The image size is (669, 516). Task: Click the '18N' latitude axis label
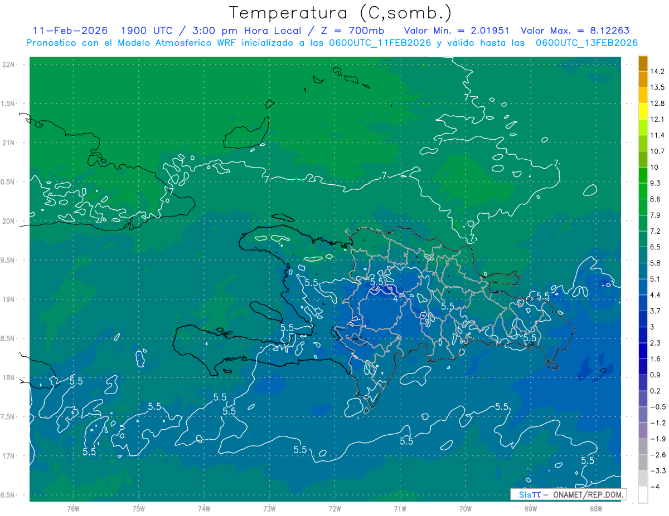point(9,378)
